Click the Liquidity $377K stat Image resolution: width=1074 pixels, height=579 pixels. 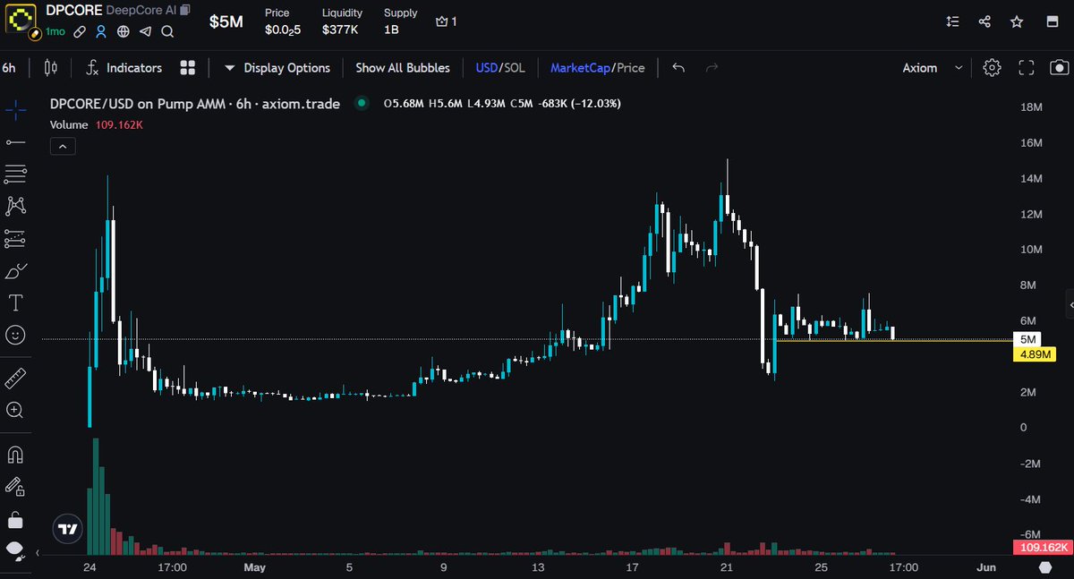point(342,21)
